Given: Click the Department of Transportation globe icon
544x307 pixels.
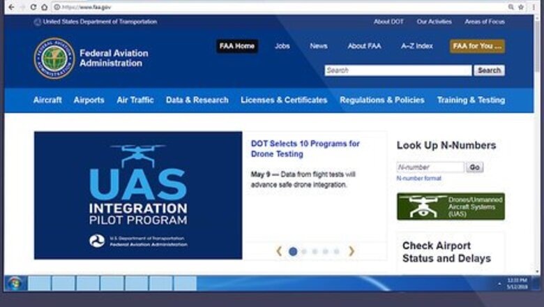Looking at the screenshot, I should [37, 22].
